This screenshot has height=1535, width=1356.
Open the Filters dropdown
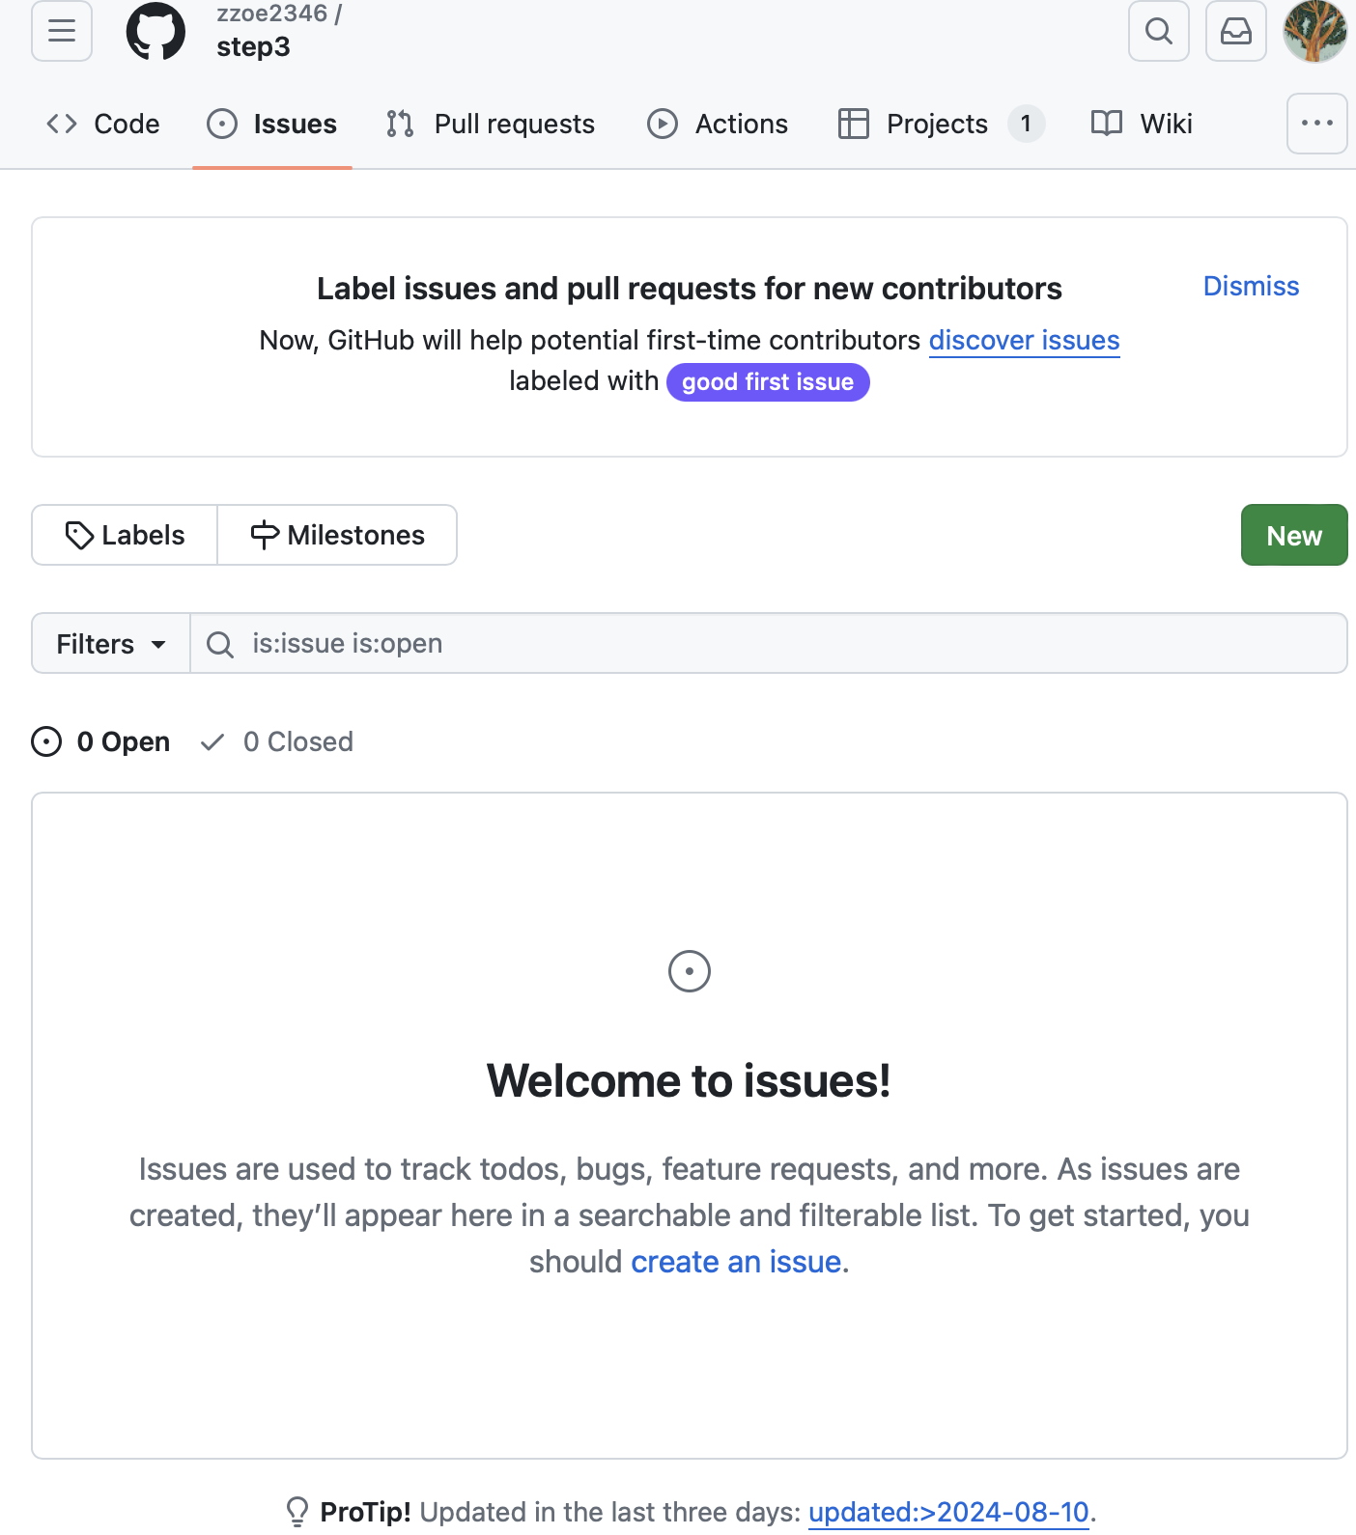pos(111,644)
